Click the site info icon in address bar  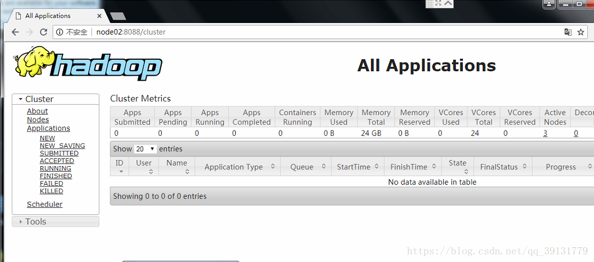59,32
